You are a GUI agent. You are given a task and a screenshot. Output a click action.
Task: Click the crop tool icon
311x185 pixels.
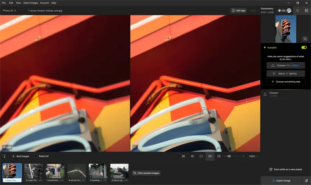point(305,39)
